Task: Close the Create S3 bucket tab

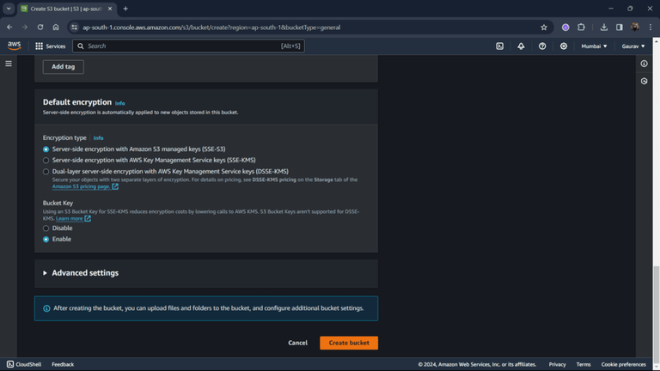Action: point(110,9)
